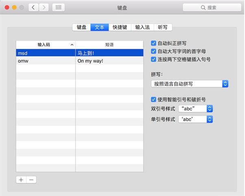Remove the selected shortcut with minus button

point(31,180)
